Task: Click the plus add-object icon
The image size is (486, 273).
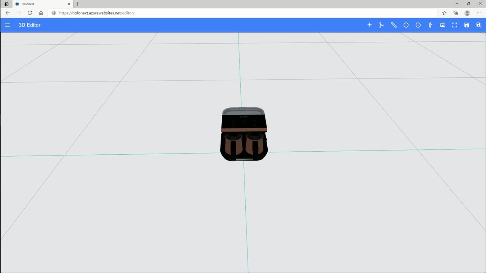Action: [369, 25]
